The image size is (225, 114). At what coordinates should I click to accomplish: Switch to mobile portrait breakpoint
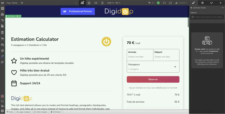point(102,3)
